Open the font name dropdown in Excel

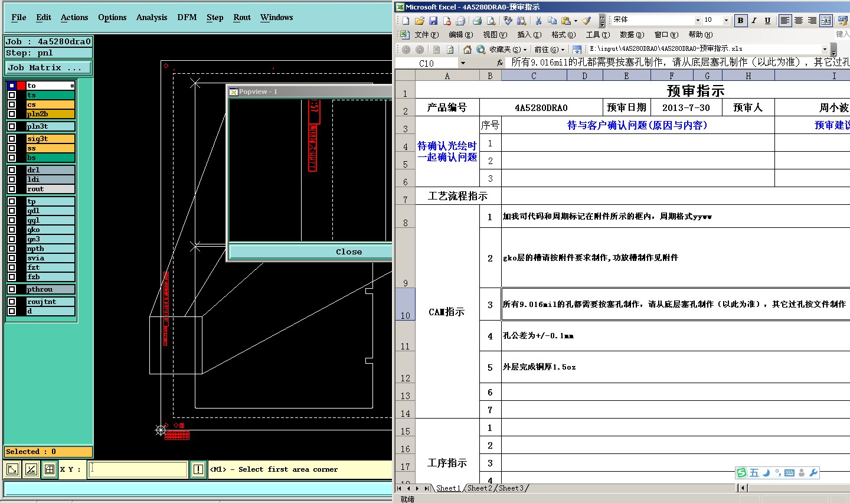click(x=698, y=20)
